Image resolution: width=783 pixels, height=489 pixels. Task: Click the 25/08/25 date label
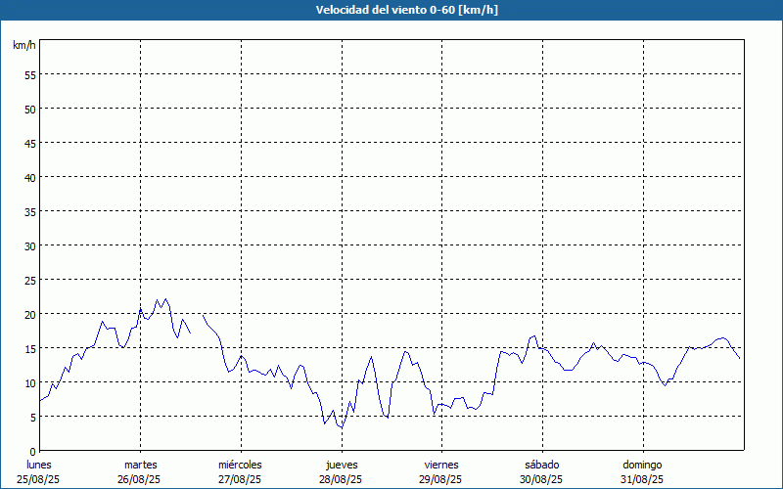pos(39,479)
